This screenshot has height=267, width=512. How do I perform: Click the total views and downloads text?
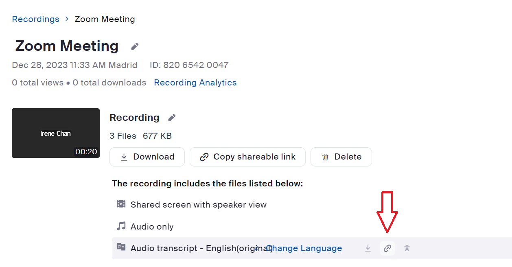point(79,83)
